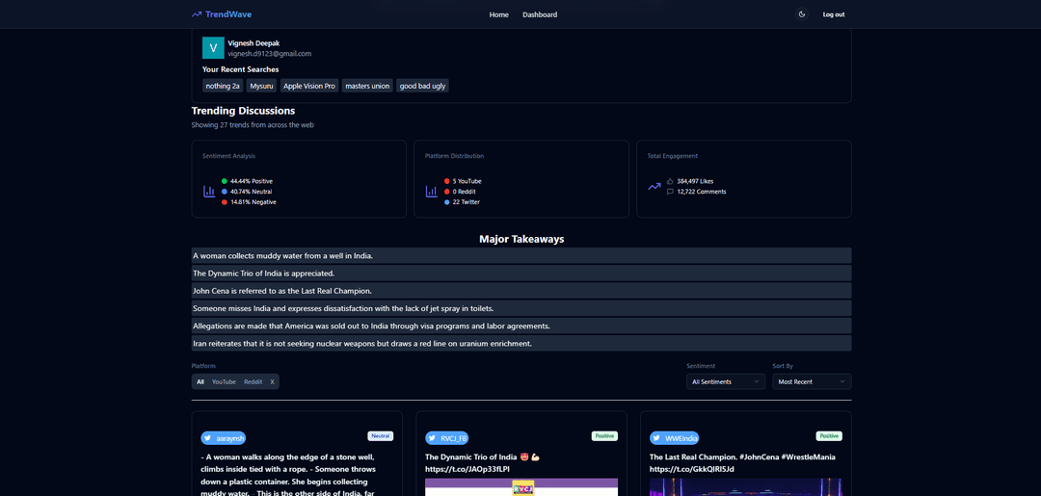The width and height of the screenshot is (1041, 496).
Task: Click the '12,722 Comments' value
Action: click(701, 192)
